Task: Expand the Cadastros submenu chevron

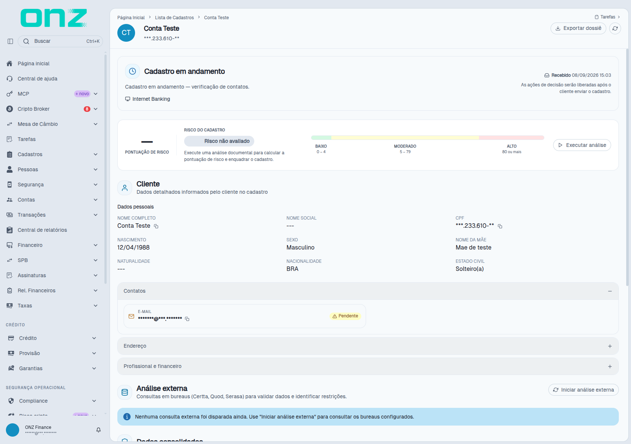Action: (96, 154)
